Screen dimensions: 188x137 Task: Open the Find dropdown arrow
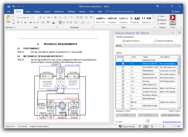166,16
